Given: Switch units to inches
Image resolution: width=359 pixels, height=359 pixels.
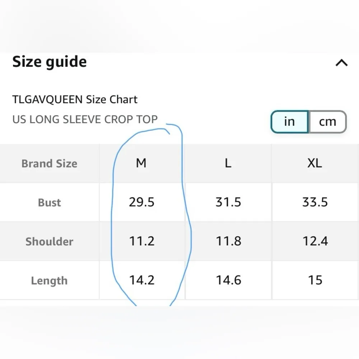Looking at the screenshot, I should click(289, 122).
